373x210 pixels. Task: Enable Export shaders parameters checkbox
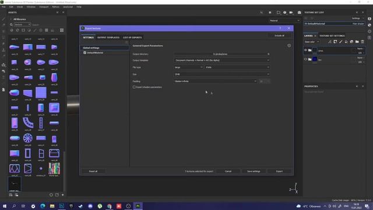tap(134, 87)
